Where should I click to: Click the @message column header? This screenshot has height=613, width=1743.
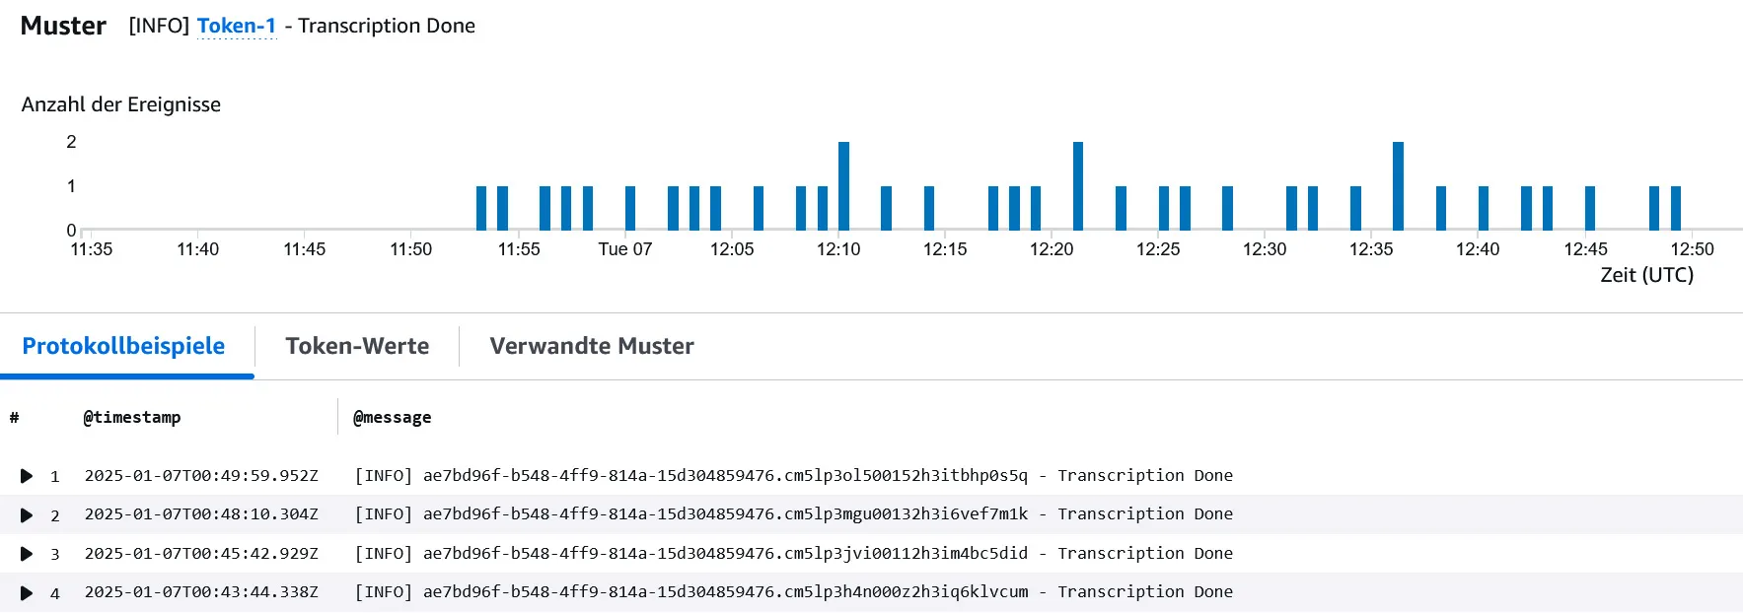click(x=392, y=417)
